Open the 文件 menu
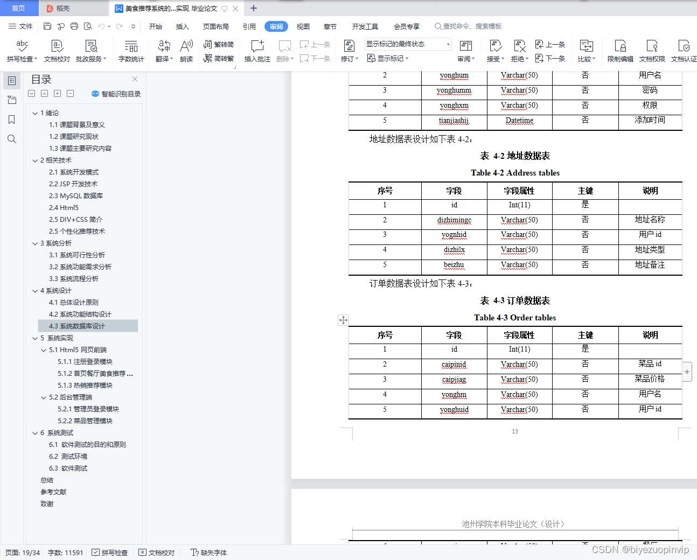 coord(20,26)
